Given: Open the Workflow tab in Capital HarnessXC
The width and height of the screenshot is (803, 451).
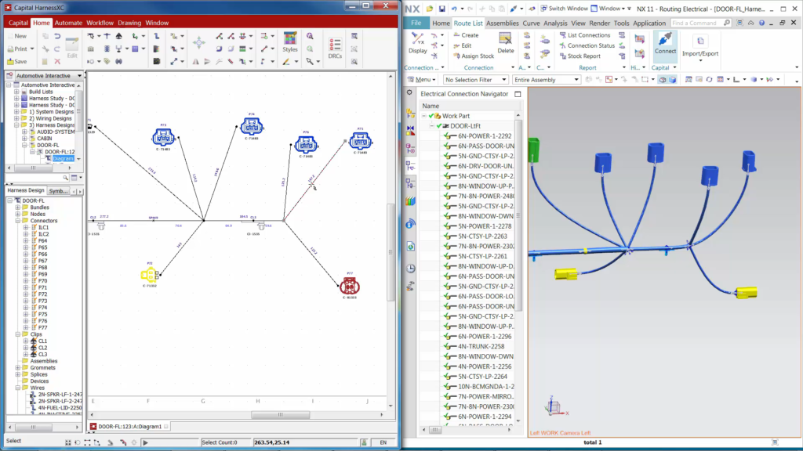Looking at the screenshot, I should tap(100, 23).
